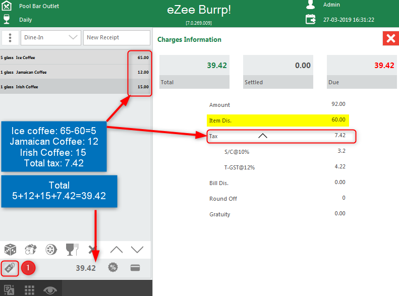Click the Daily label in header
The image size is (399, 296).
tap(25, 20)
